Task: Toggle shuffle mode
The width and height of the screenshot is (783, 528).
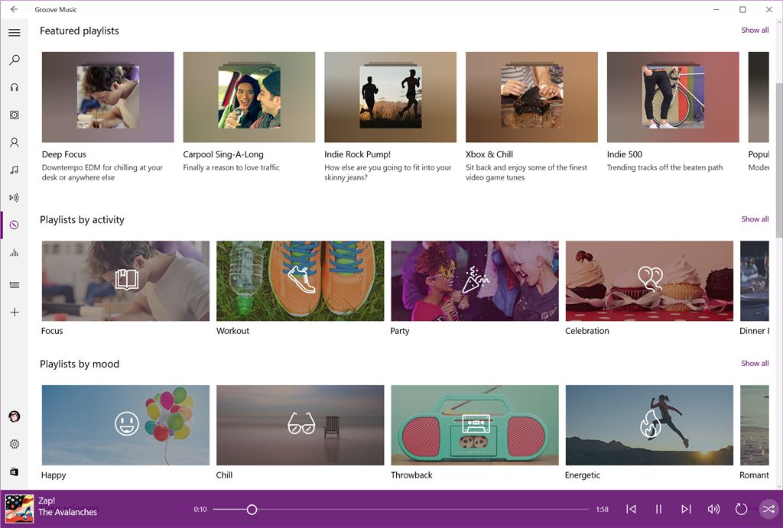Action: [x=768, y=509]
